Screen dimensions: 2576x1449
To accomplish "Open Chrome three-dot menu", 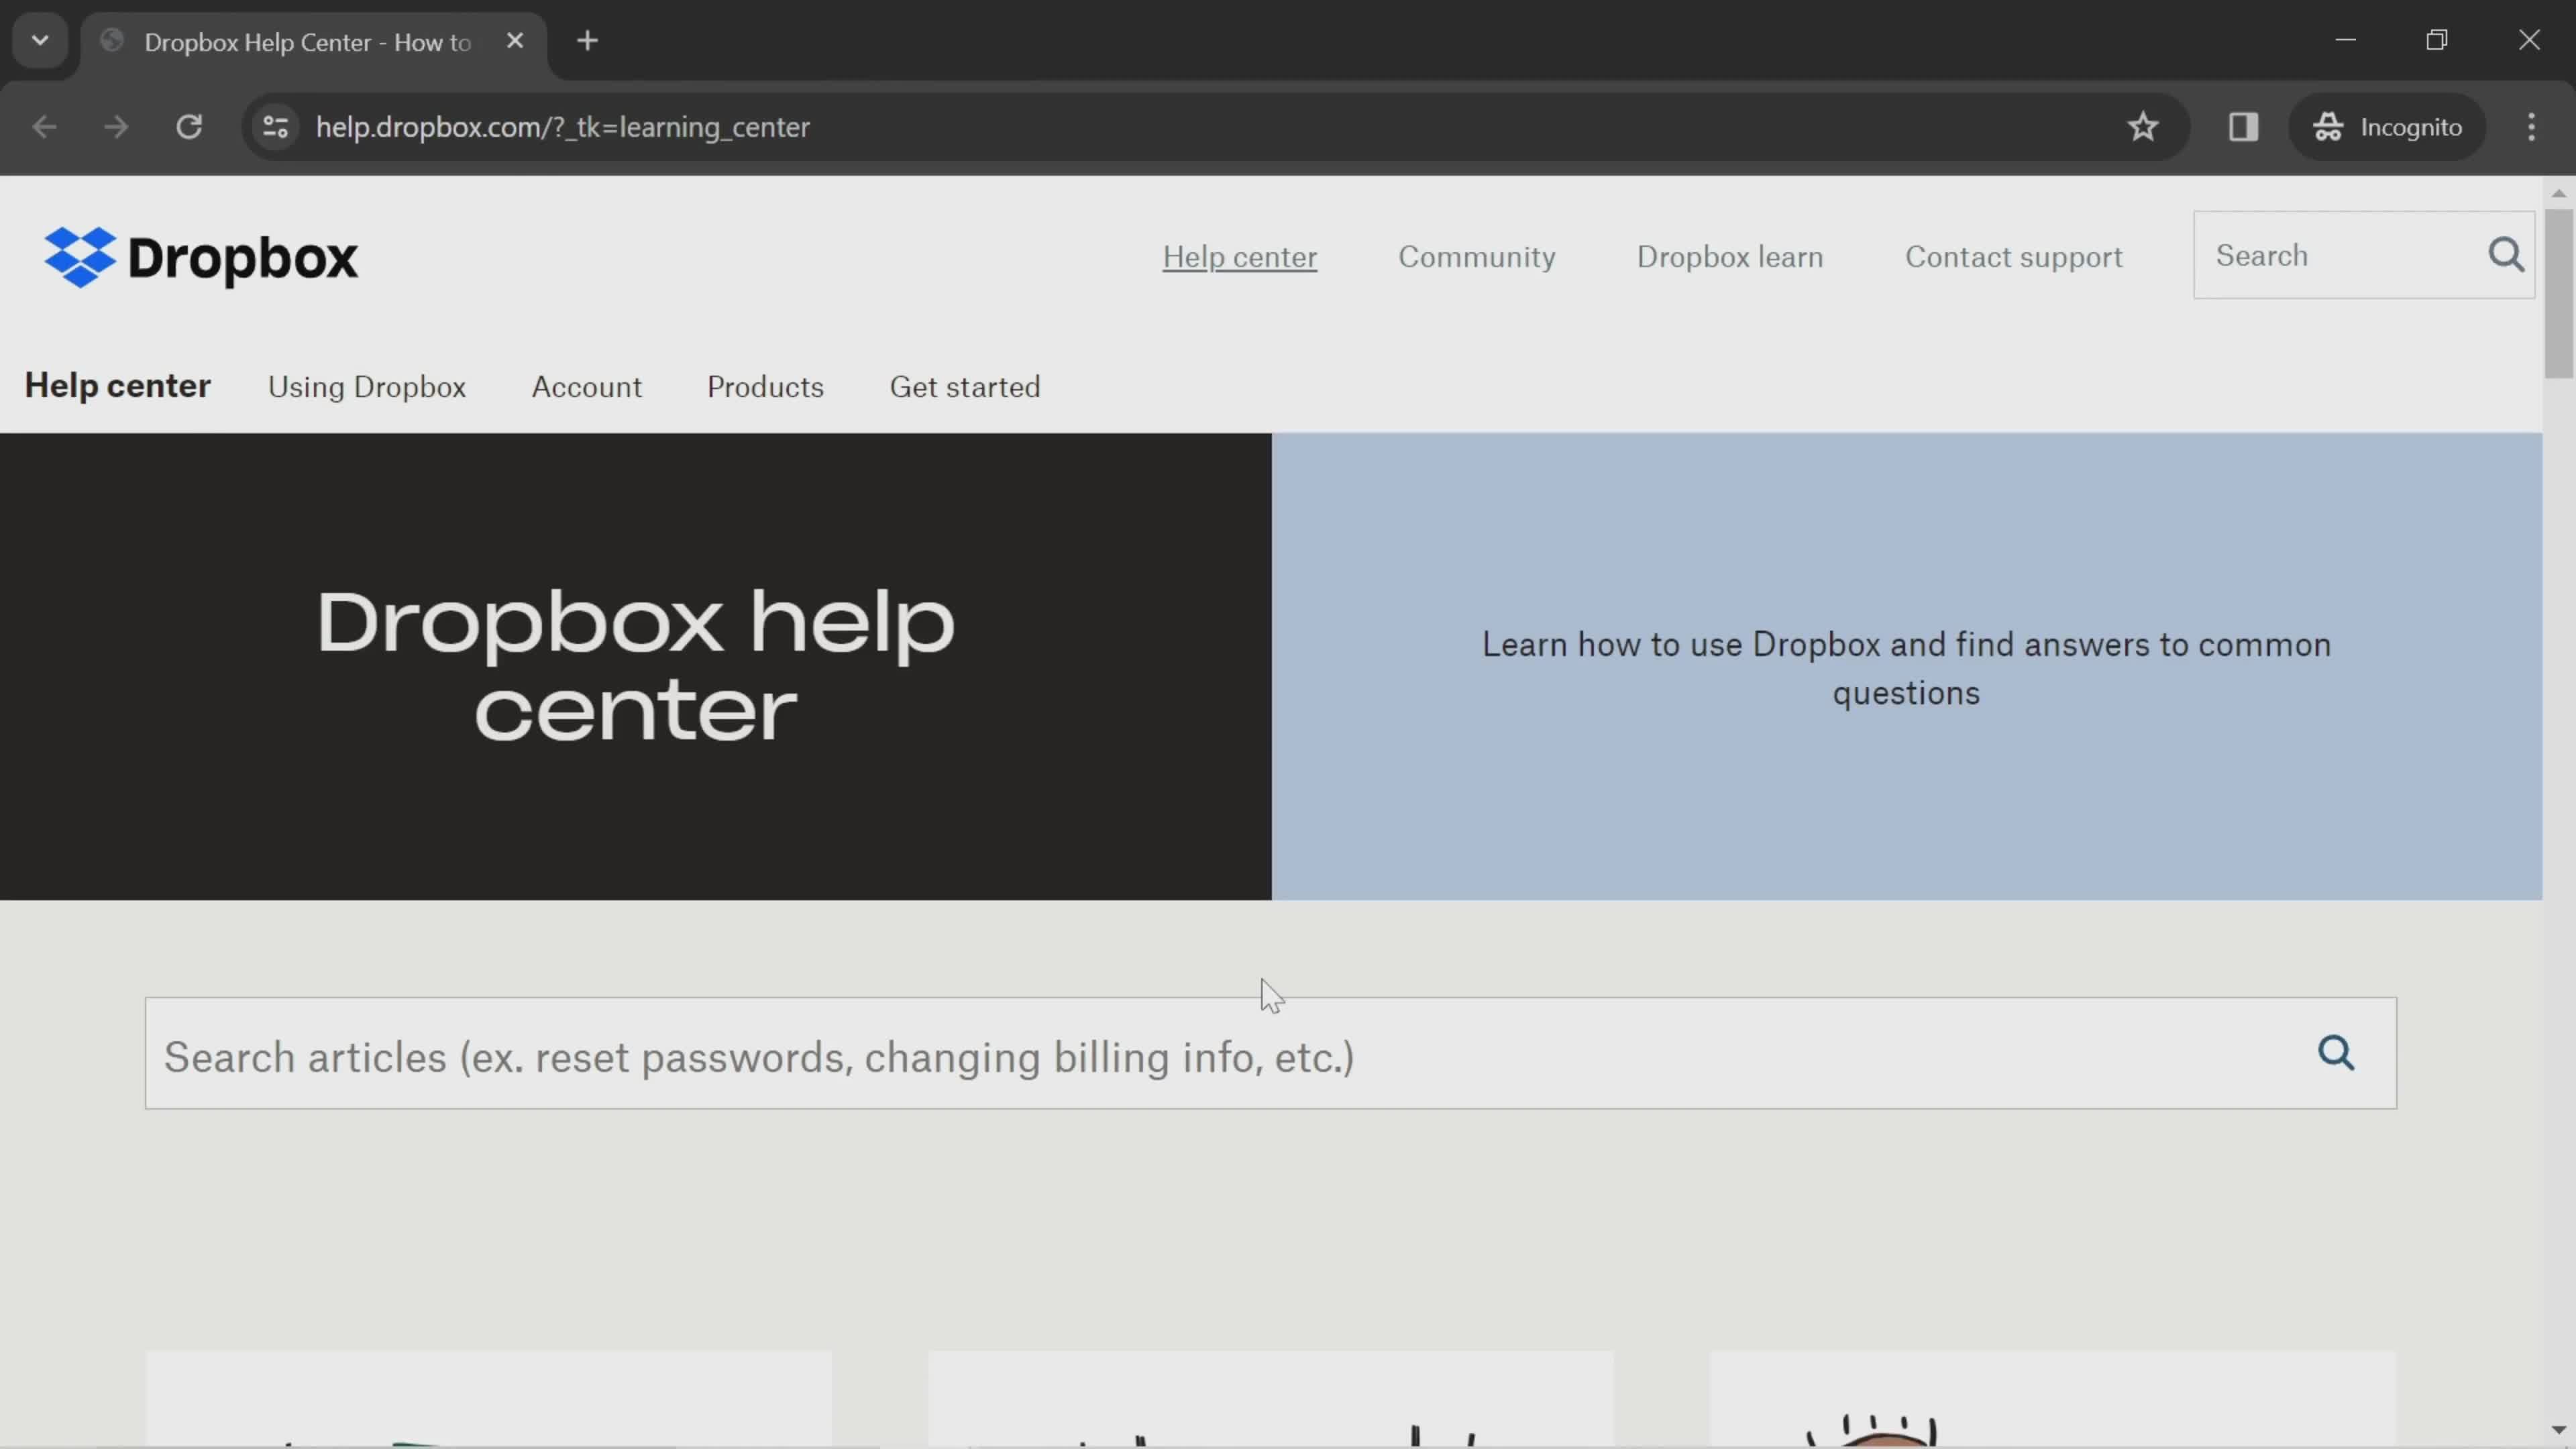I will 2531,127.
